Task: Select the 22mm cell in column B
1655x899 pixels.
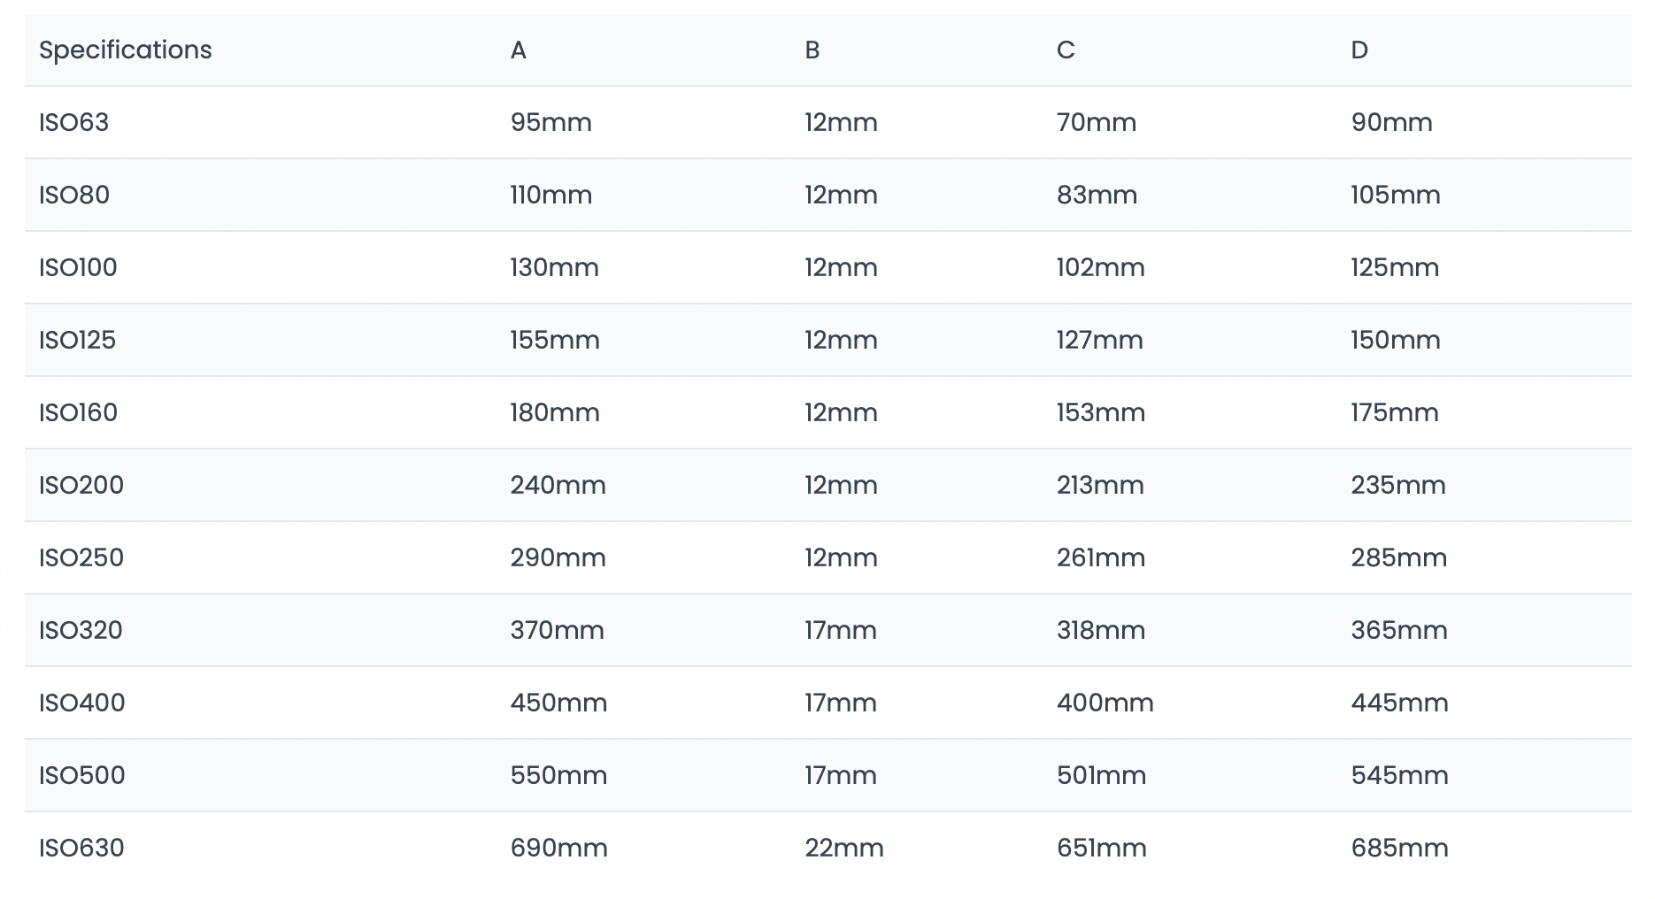Action: pos(844,848)
